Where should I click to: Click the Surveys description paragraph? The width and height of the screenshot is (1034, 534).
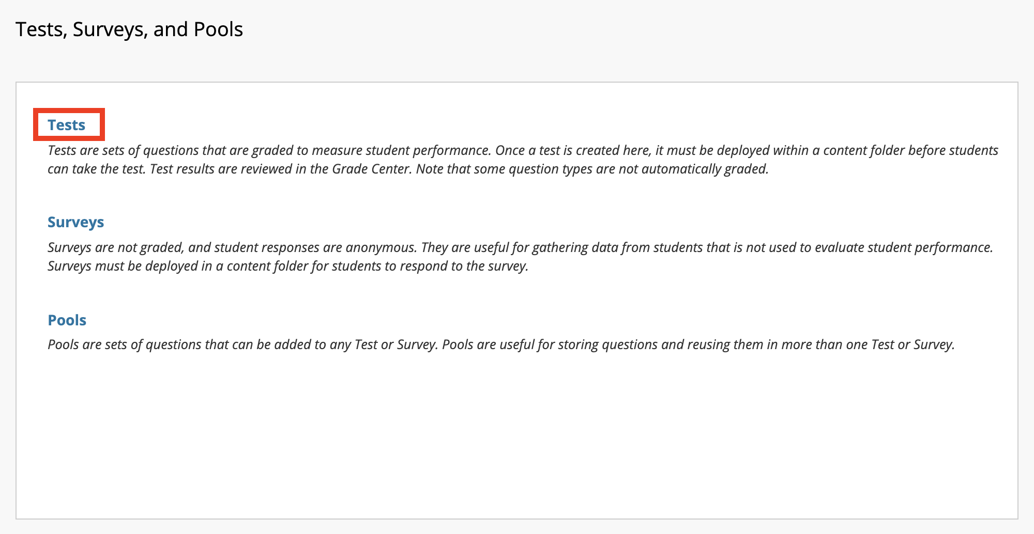point(521,257)
